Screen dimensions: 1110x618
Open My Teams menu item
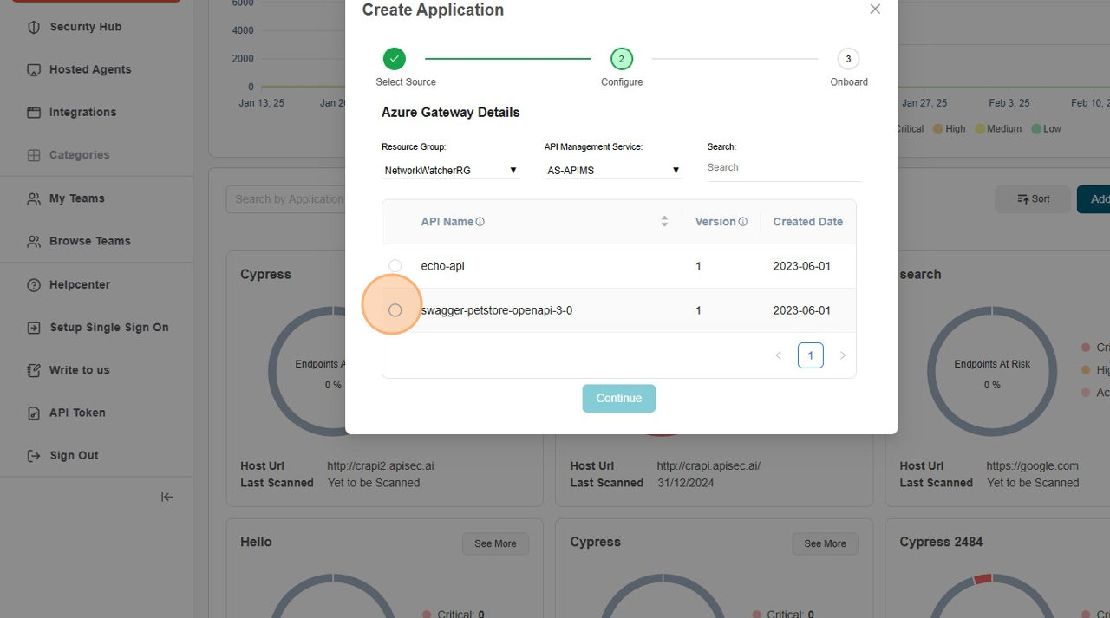pos(76,198)
